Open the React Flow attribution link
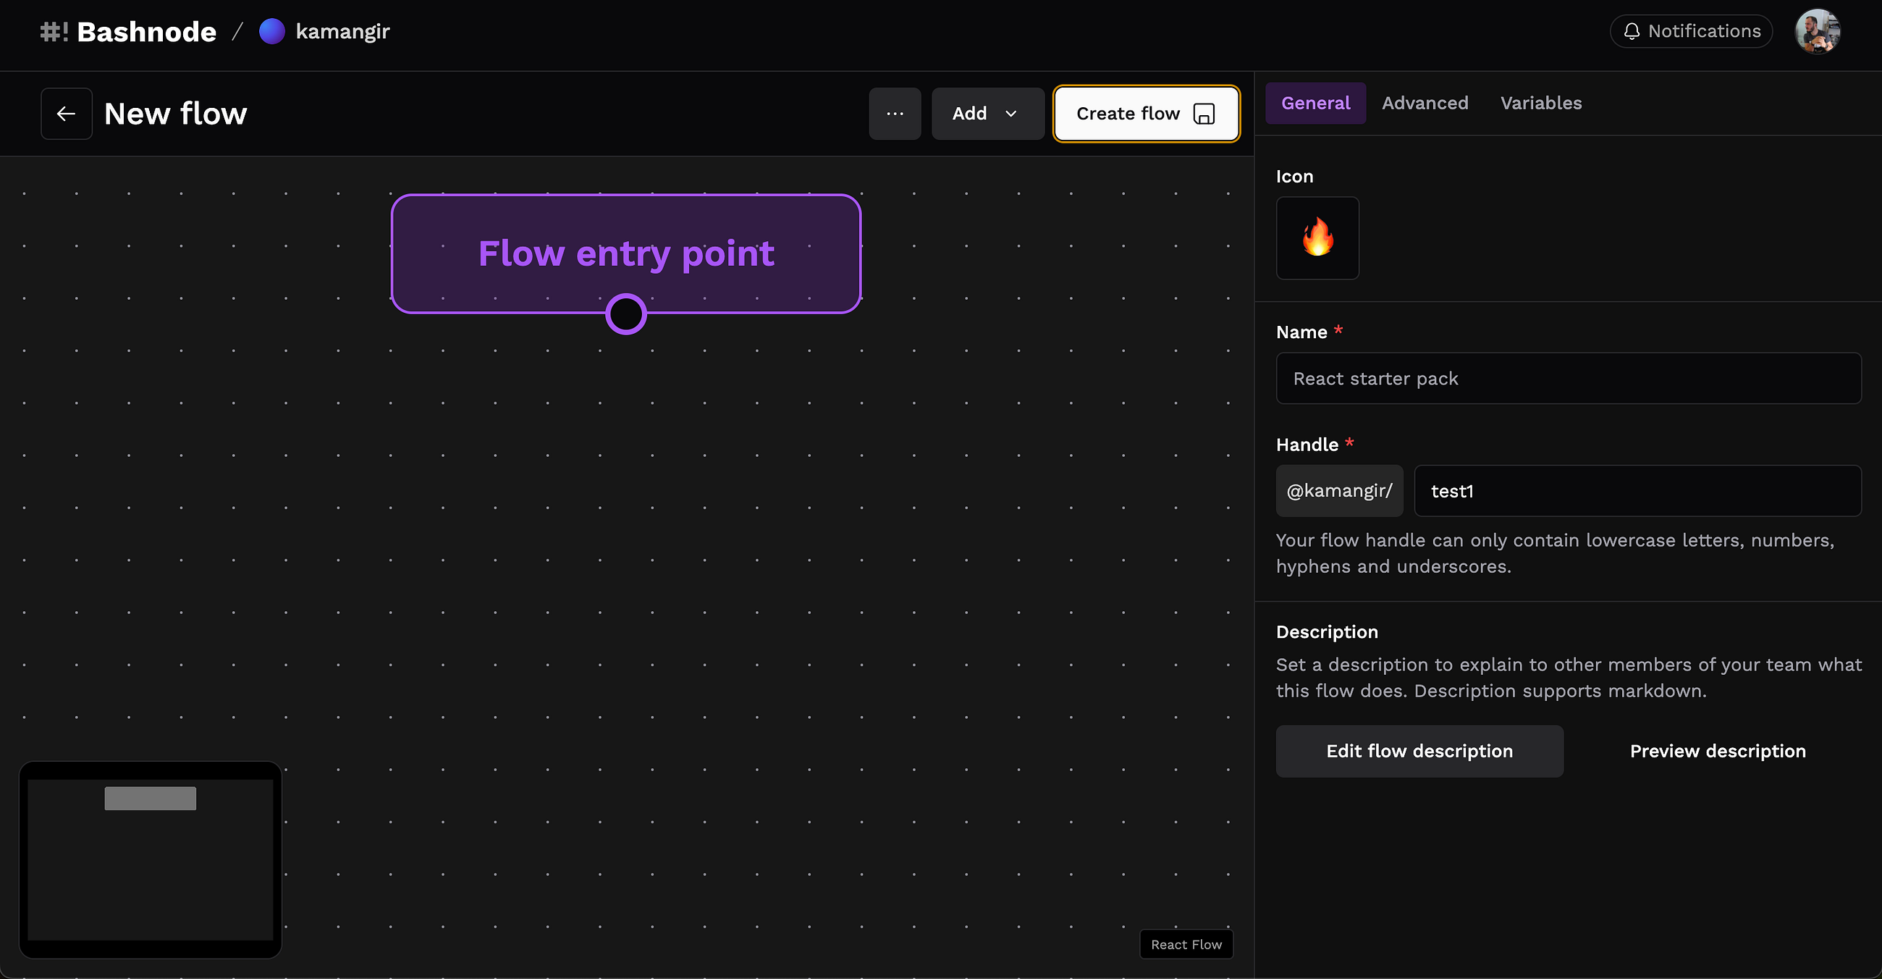This screenshot has height=979, width=1882. (x=1185, y=944)
